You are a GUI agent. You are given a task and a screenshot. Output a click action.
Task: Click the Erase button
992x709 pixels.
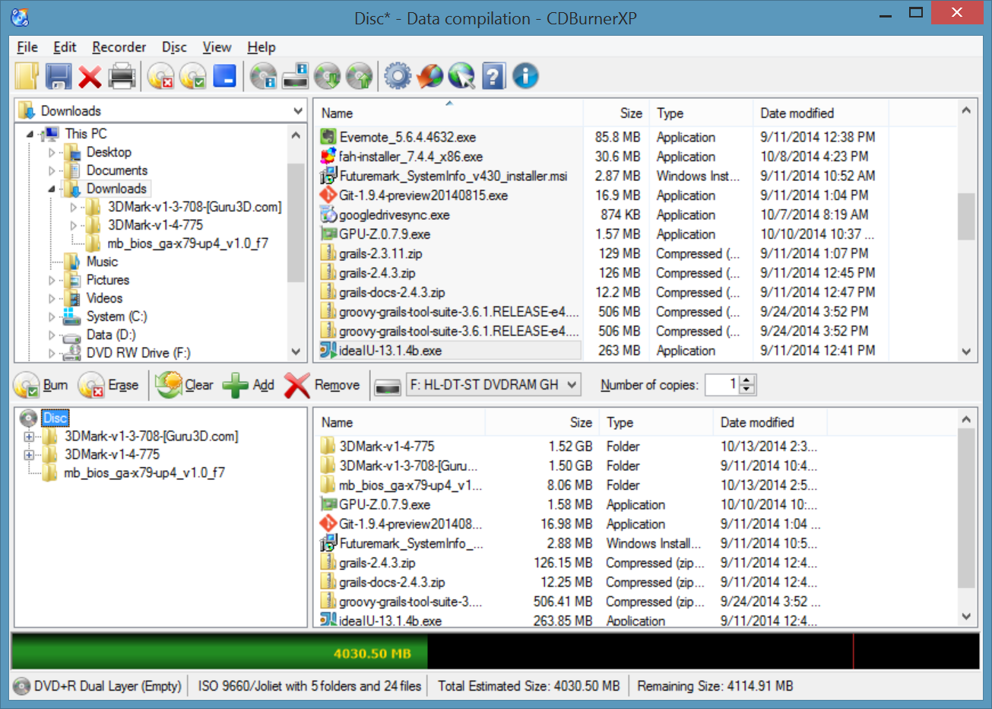tap(109, 386)
